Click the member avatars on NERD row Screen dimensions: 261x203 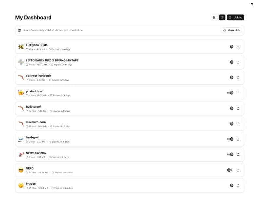(230, 170)
